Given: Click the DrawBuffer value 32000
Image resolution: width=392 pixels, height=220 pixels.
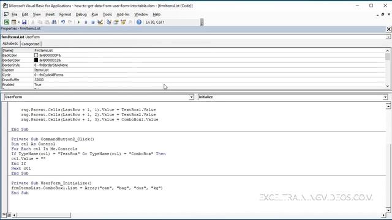Looking at the screenshot, I should click(39, 80).
